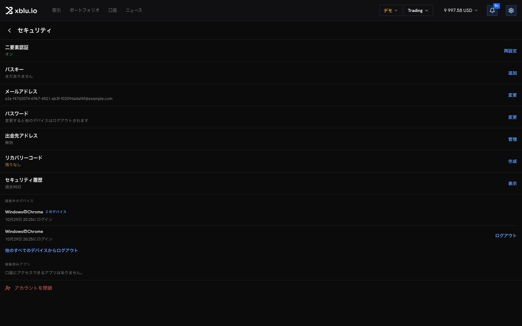Screen dimensions: 522x326
Task: Click the アカウントを閉鎖 link
Action: (x=33, y=288)
